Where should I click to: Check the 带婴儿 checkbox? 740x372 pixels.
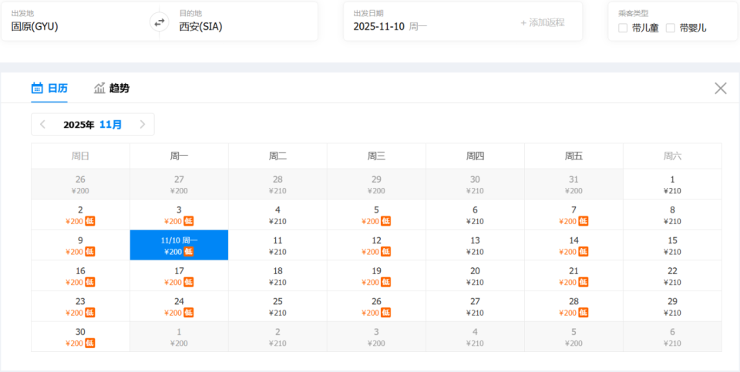pos(671,28)
